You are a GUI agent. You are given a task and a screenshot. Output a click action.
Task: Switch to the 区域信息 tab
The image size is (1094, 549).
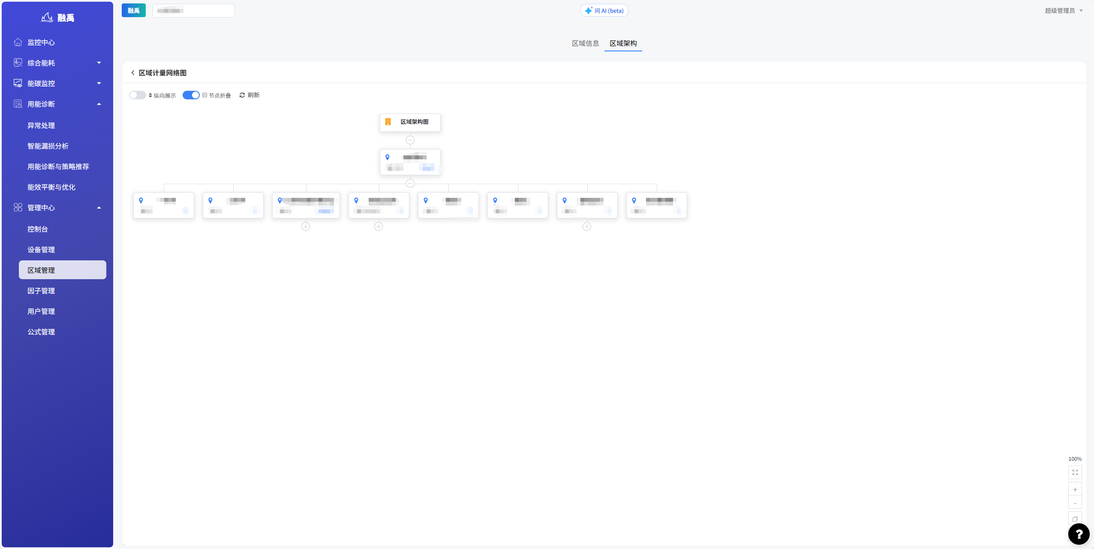tap(585, 43)
